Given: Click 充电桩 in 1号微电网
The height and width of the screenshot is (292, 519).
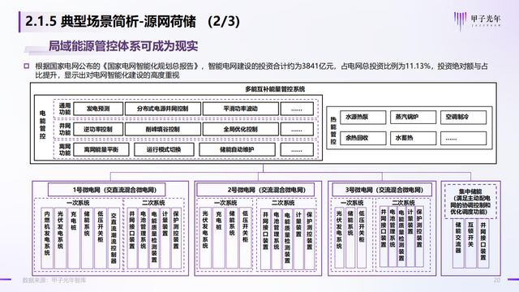Looking at the screenshot, I should click(x=74, y=238).
